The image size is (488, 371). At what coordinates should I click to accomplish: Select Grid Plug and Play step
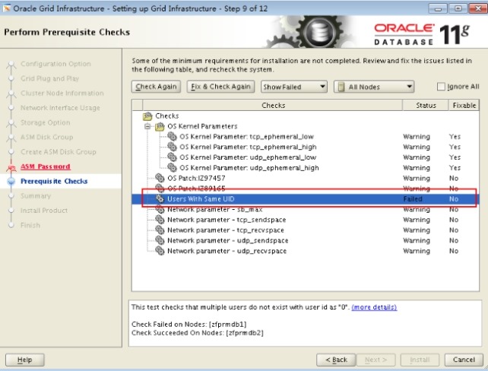click(x=50, y=78)
